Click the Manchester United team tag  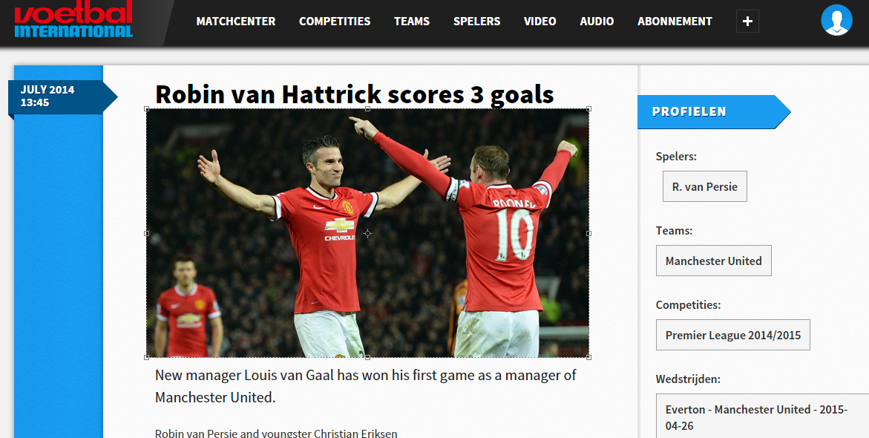714,261
